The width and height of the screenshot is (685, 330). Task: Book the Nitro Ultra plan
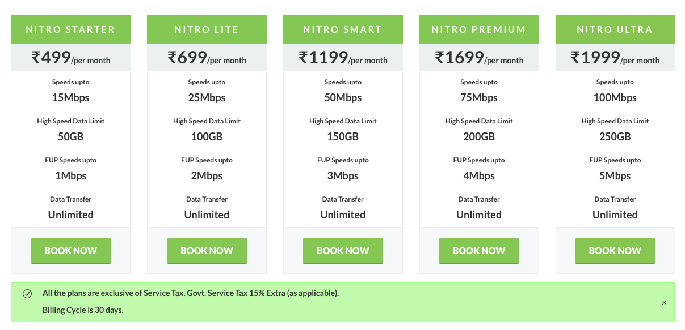[x=615, y=251]
